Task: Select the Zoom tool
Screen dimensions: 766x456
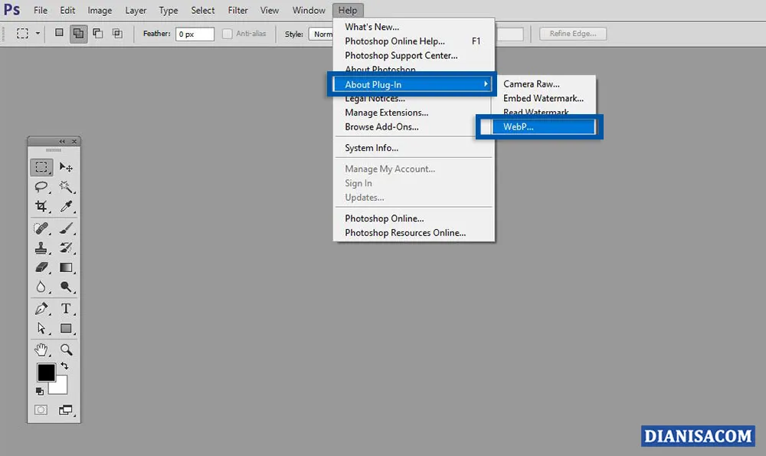Action: click(x=67, y=349)
